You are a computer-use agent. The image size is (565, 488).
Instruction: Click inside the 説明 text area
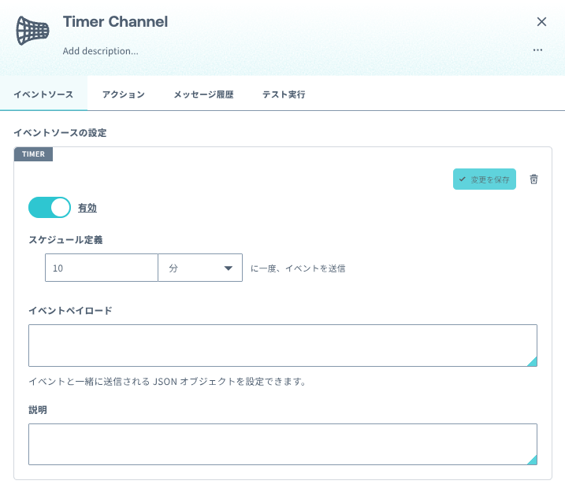pos(283,444)
